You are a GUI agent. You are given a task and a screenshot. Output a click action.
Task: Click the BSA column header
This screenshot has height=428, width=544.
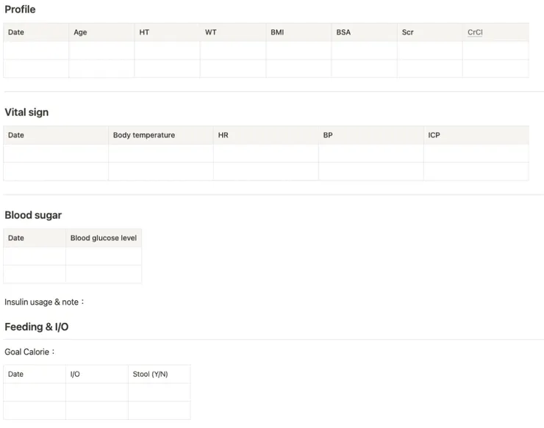point(343,32)
